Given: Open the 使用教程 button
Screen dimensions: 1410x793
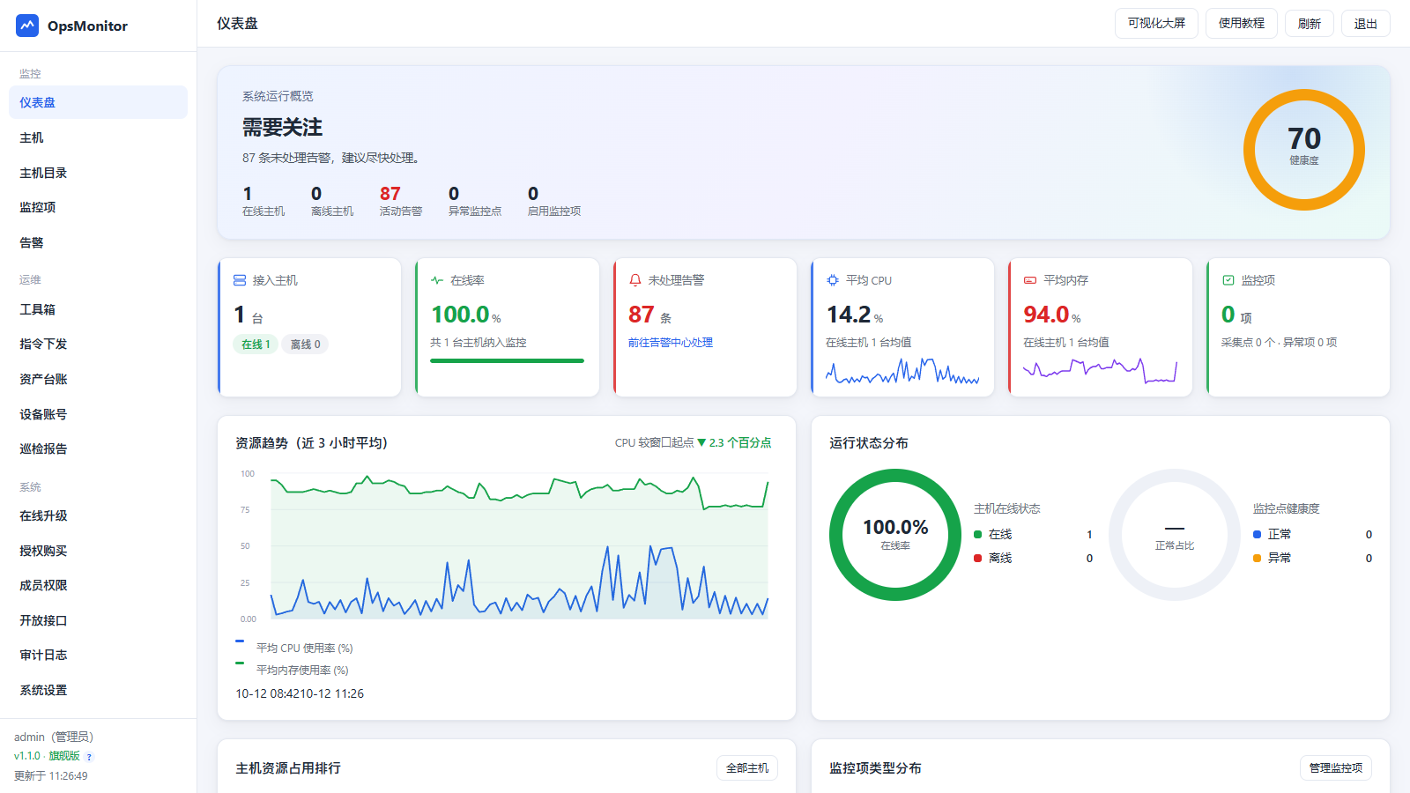Looking at the screenshot, I should click(x=1242, y=23).
